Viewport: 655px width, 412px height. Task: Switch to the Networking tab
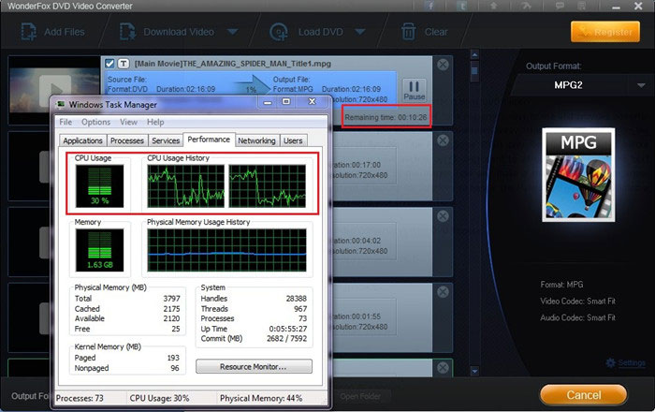[x=256, y=140]
